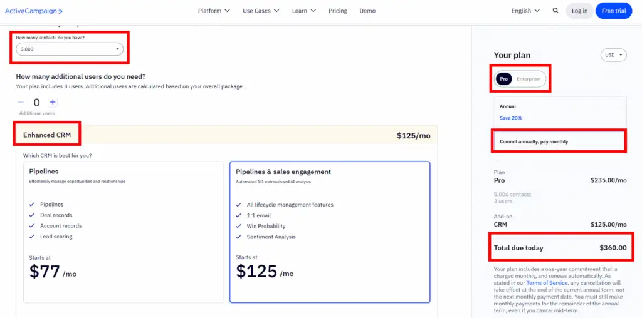Click the $125/mo Enhanced CRM price

coord(414,136)
